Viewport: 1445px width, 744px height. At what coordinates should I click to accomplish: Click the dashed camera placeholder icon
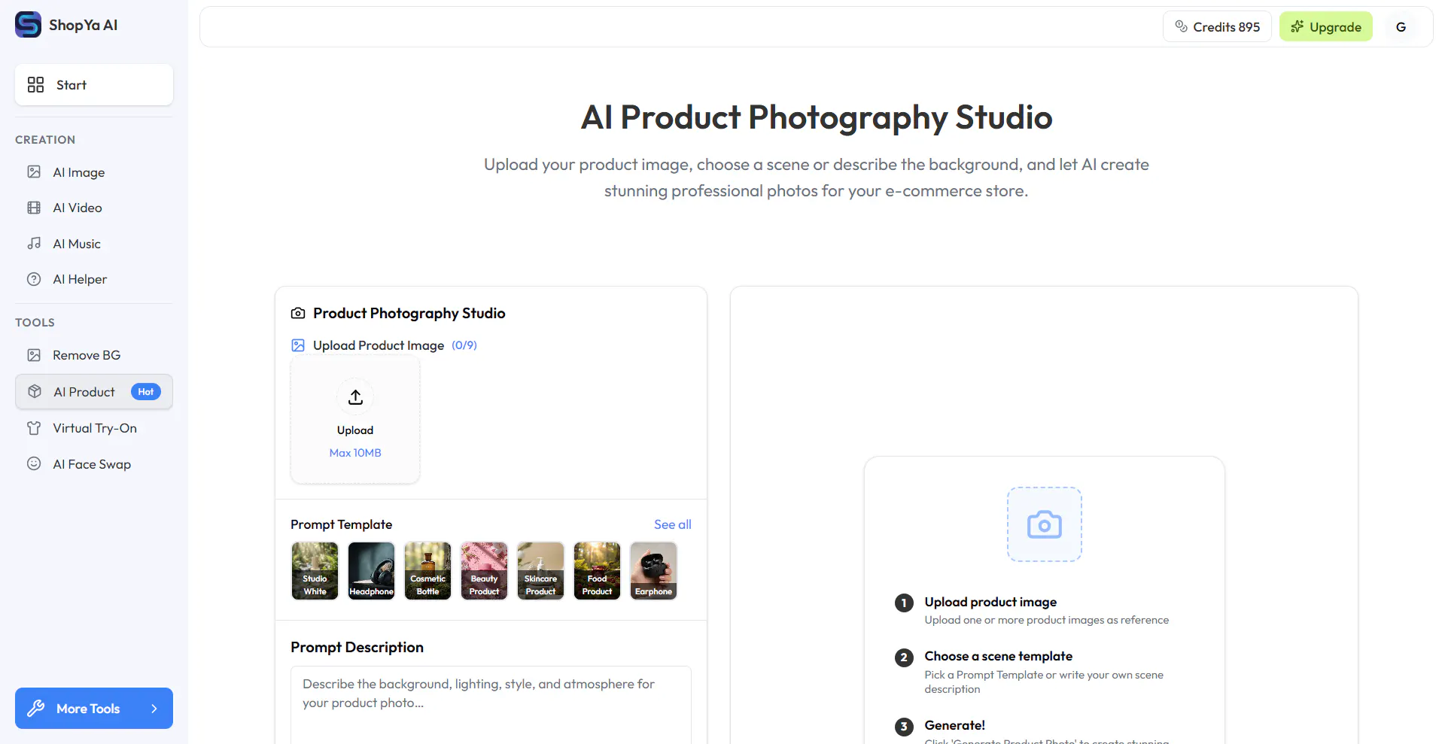1045,524
